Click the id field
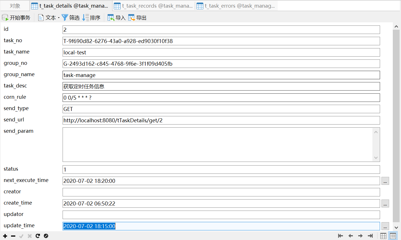 point(221,30)
